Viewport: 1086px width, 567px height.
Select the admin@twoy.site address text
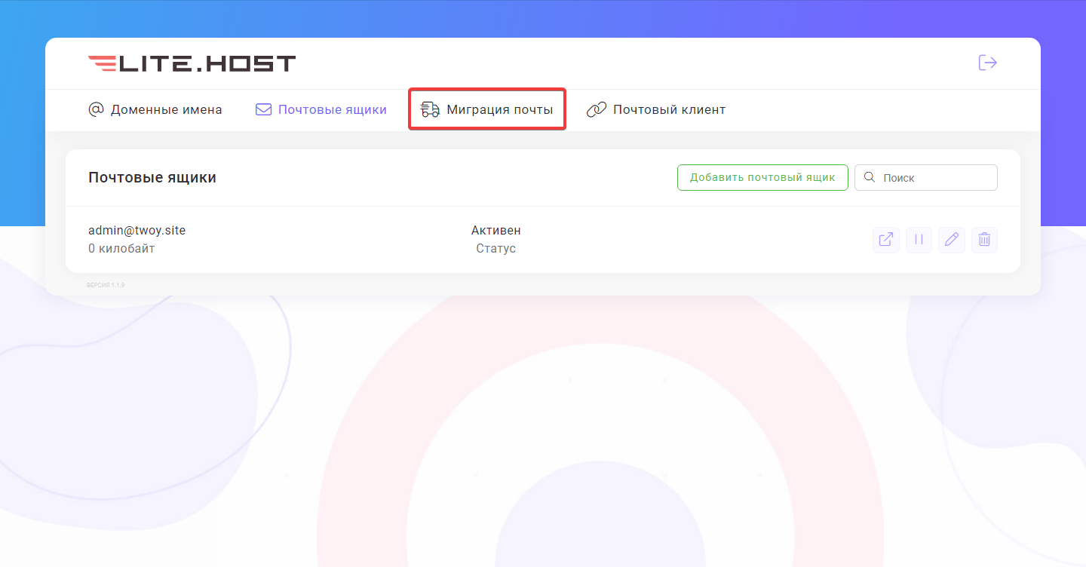pos(137,231)
